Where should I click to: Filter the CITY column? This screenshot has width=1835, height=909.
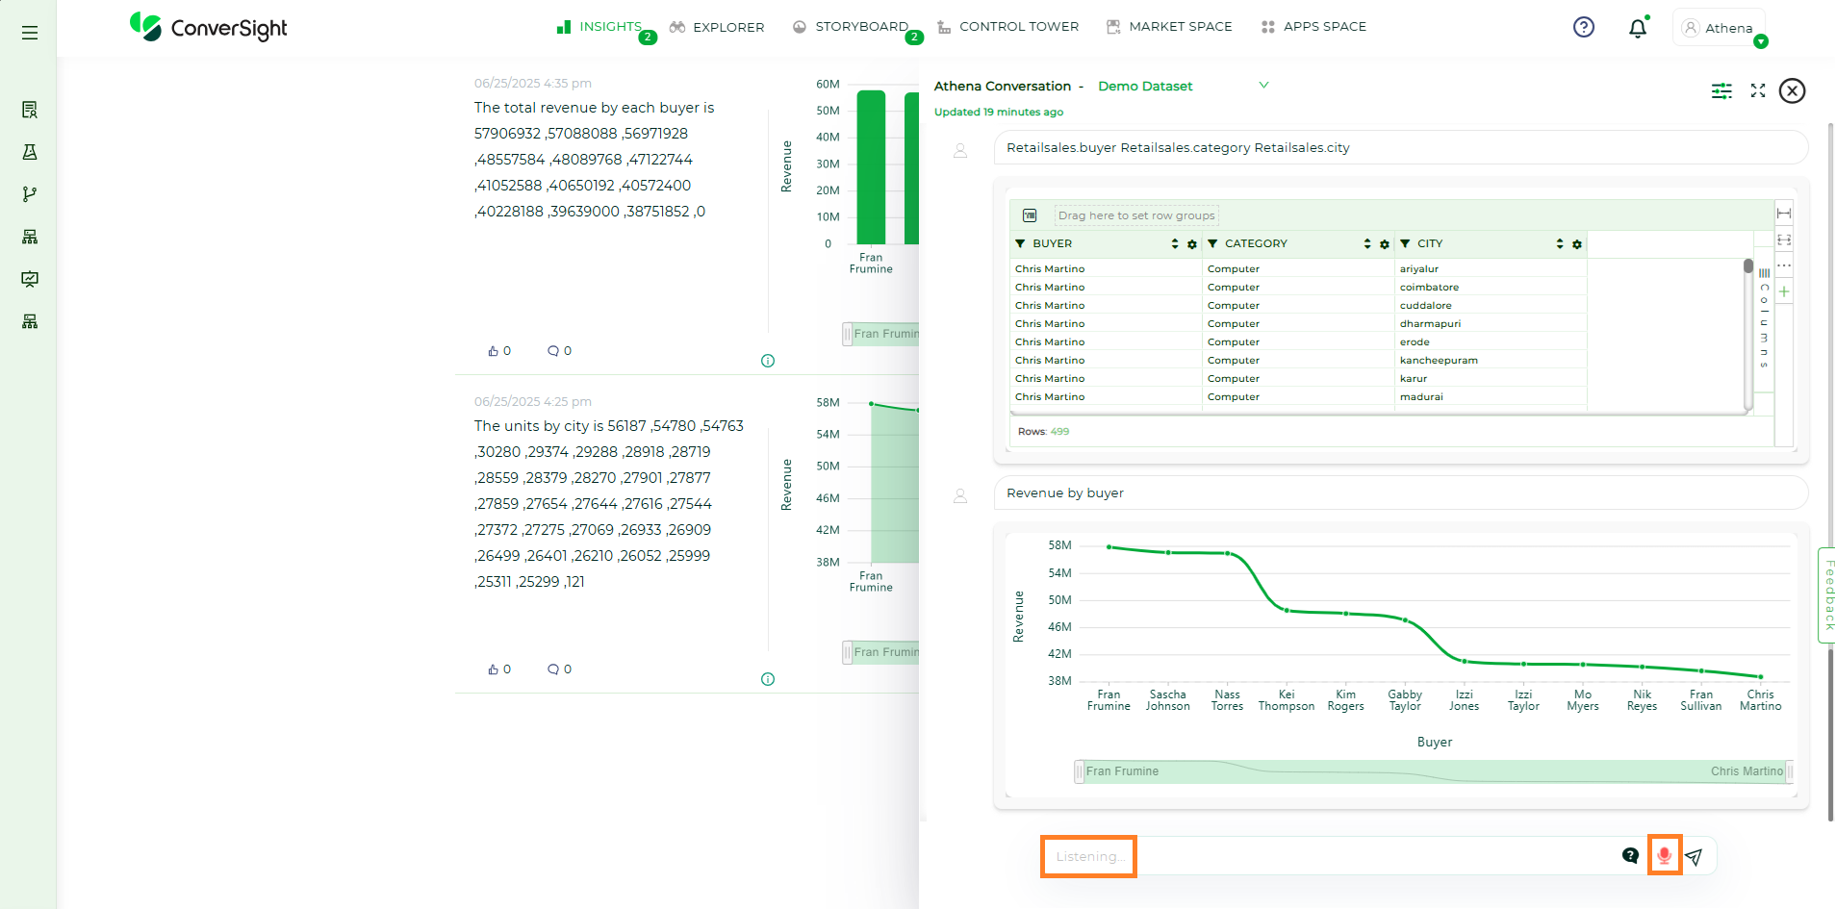point(1405,244)
